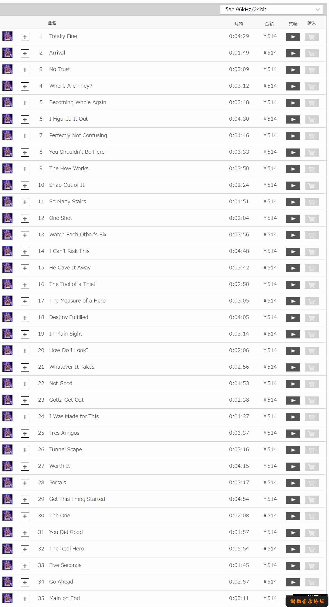Add Perfectly Not Confusing to cart
The width and height of the screenshot is (329, 607).
coord(312,136)
